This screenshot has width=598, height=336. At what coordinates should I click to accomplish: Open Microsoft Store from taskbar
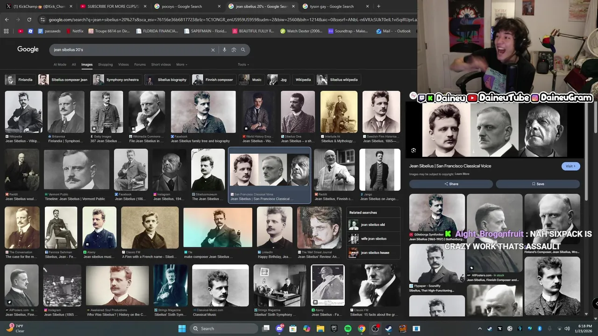pyautogui.click(x=293, y=329)
